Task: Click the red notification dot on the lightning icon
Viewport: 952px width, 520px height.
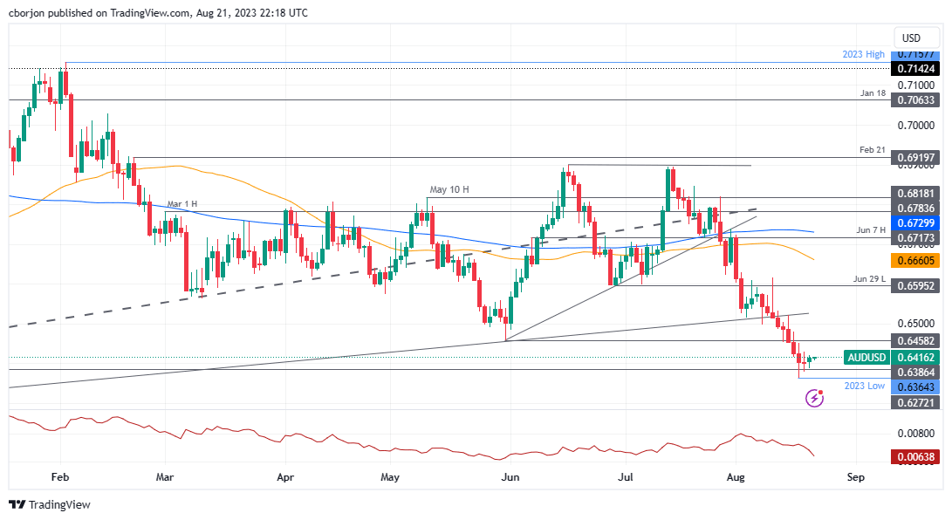Action: [821, 391]
